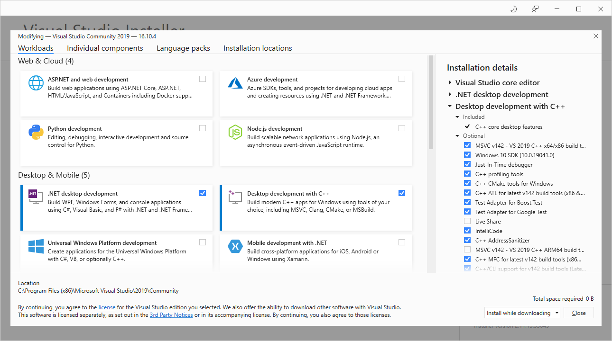Open the Install while downloading dropdown

(522, 313)
